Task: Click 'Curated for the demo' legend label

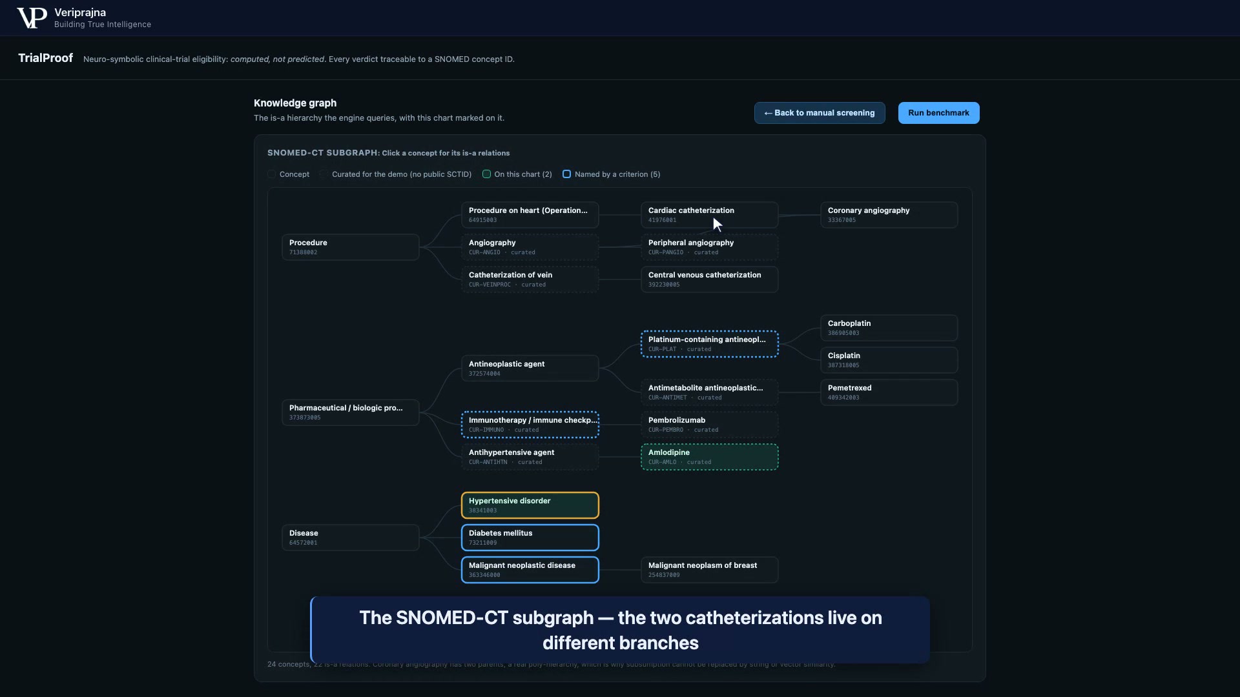Action: [x=402, y=174]
